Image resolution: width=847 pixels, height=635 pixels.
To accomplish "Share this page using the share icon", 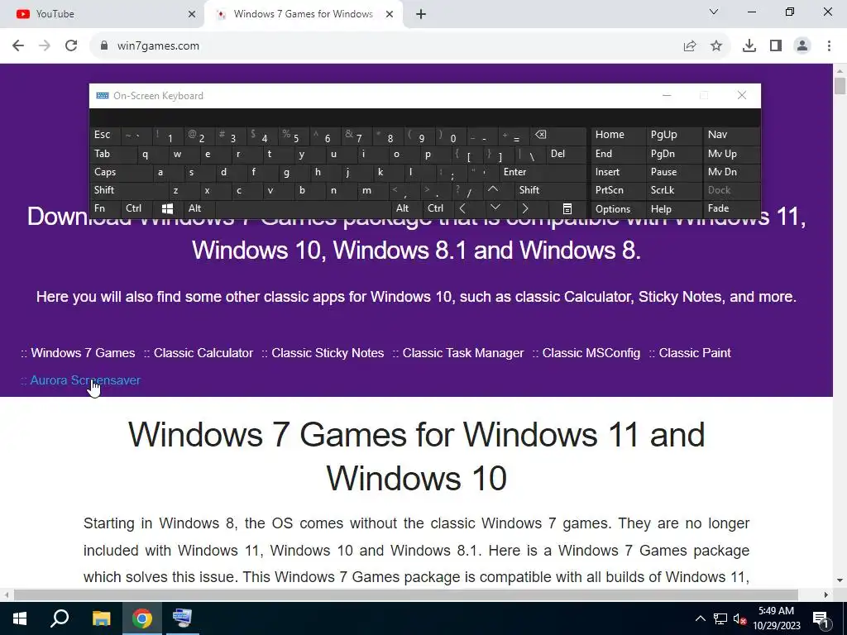I will click(x=690, y=46).
